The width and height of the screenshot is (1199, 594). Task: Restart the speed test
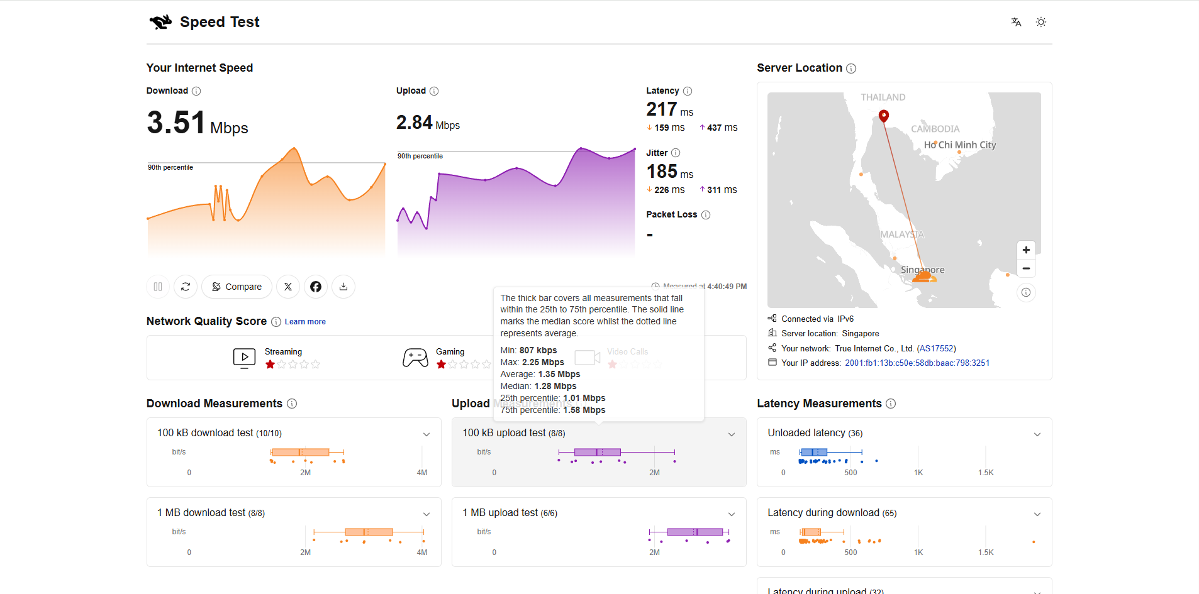point(186,287)
